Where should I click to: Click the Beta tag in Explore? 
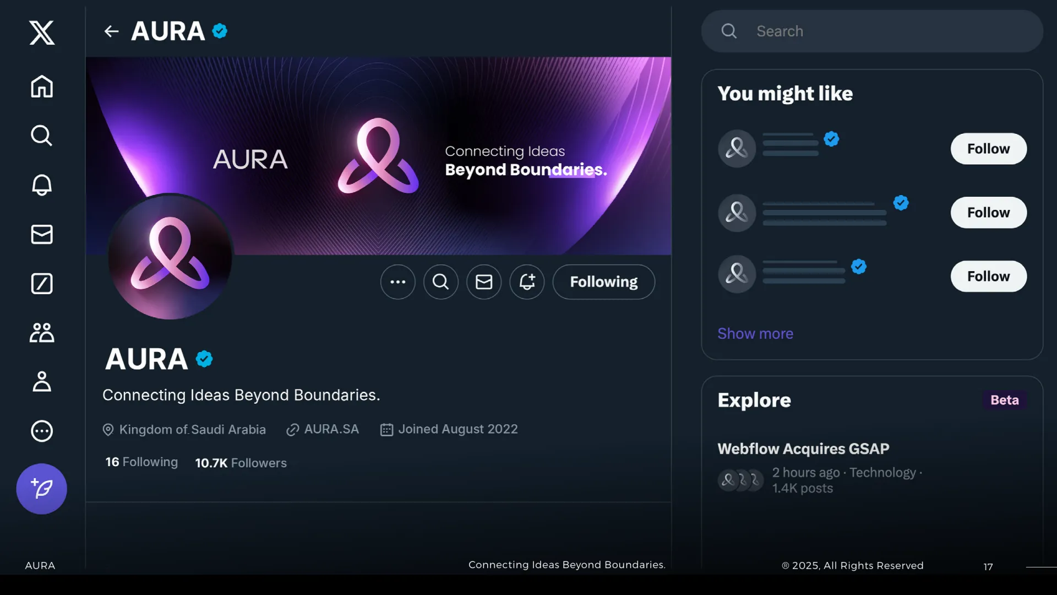click(x=1005, y=401)
